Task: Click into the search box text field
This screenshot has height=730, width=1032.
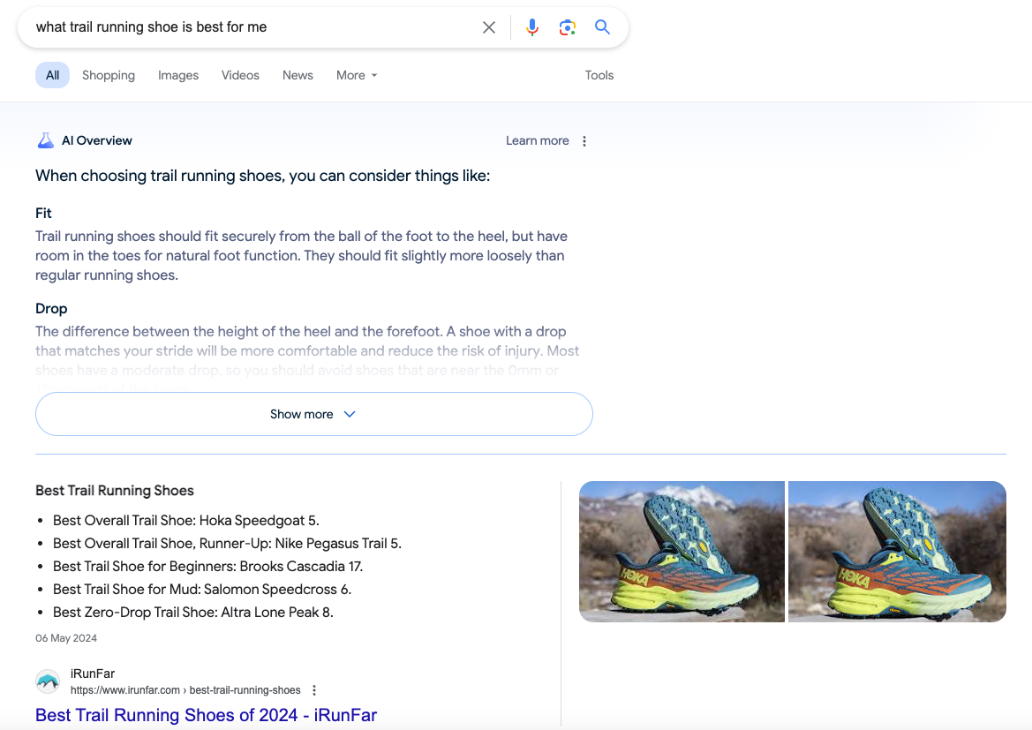Action: [x=250, y=27]
